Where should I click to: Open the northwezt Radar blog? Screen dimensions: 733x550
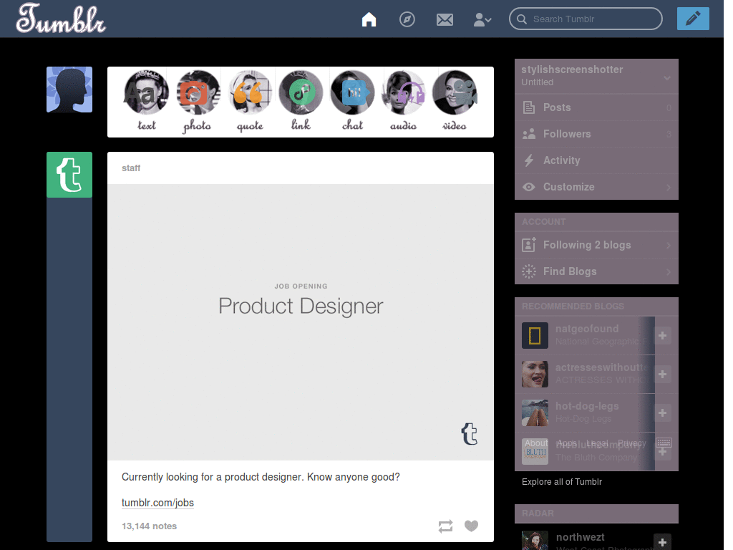(x=580, y=537)
